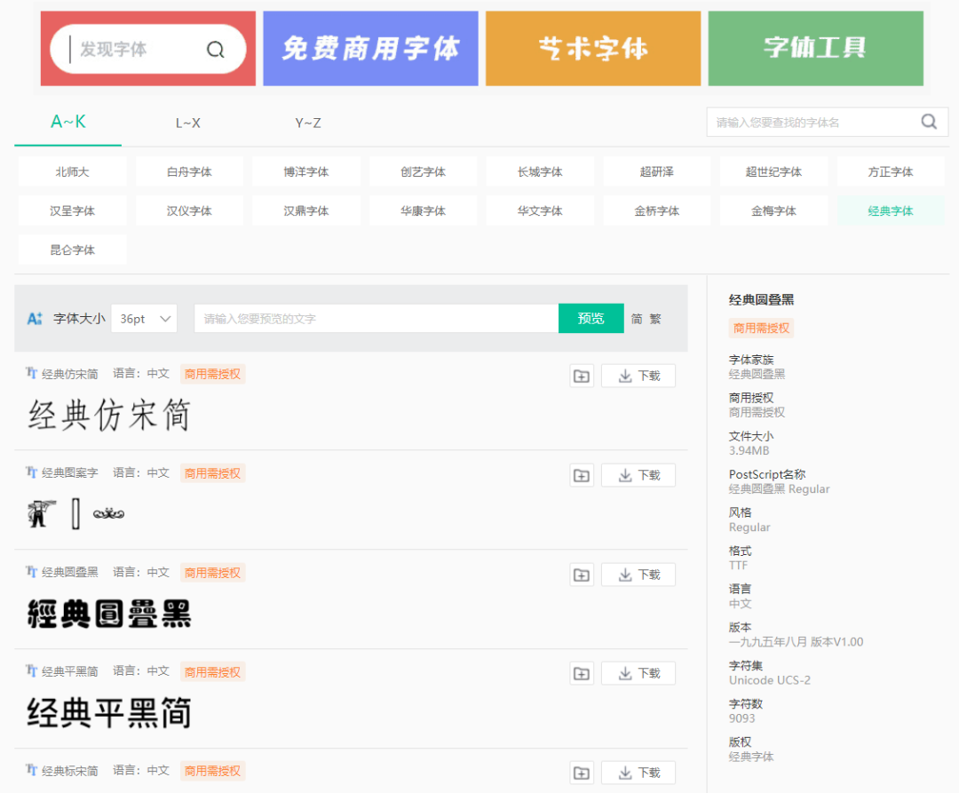The height and width of the screenshot is (793, 959).
Task: Click 商用需授权 tag in details panel
Action: (x=762, y=329)
